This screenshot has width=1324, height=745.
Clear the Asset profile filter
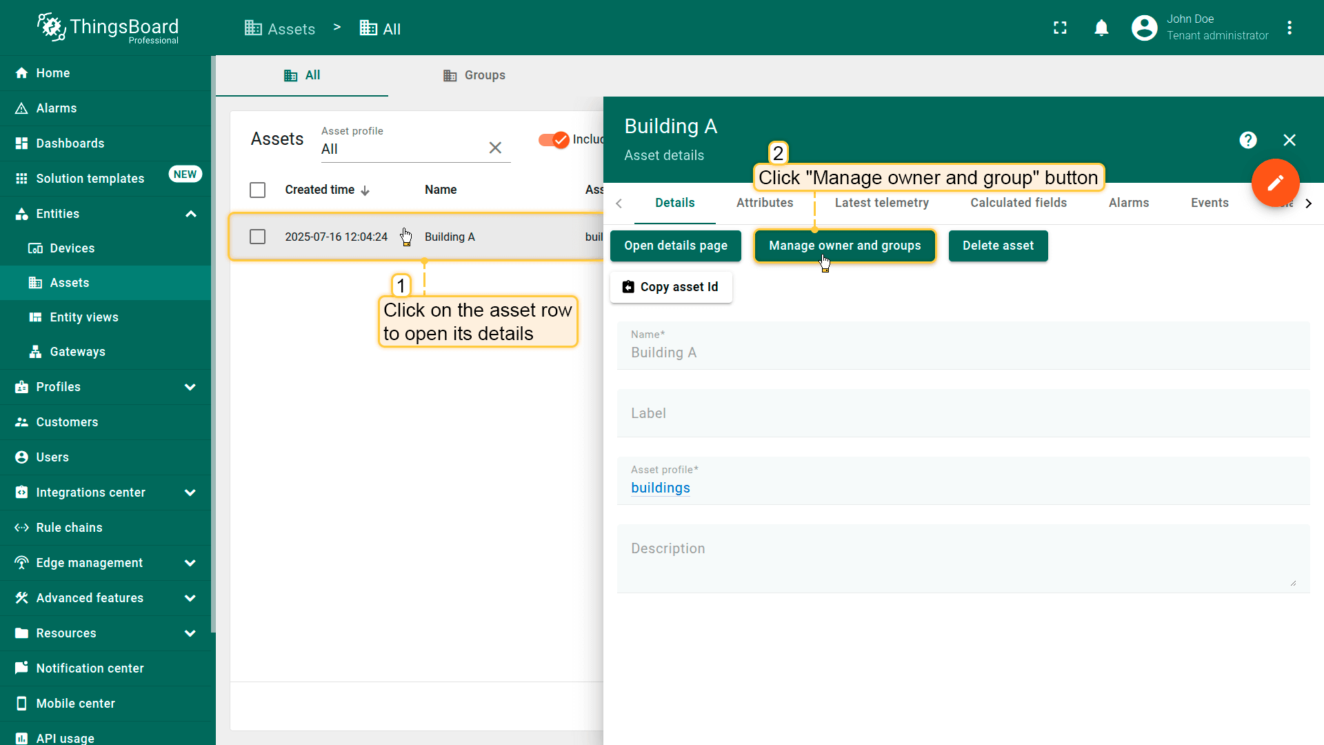[x=495, y=148]
